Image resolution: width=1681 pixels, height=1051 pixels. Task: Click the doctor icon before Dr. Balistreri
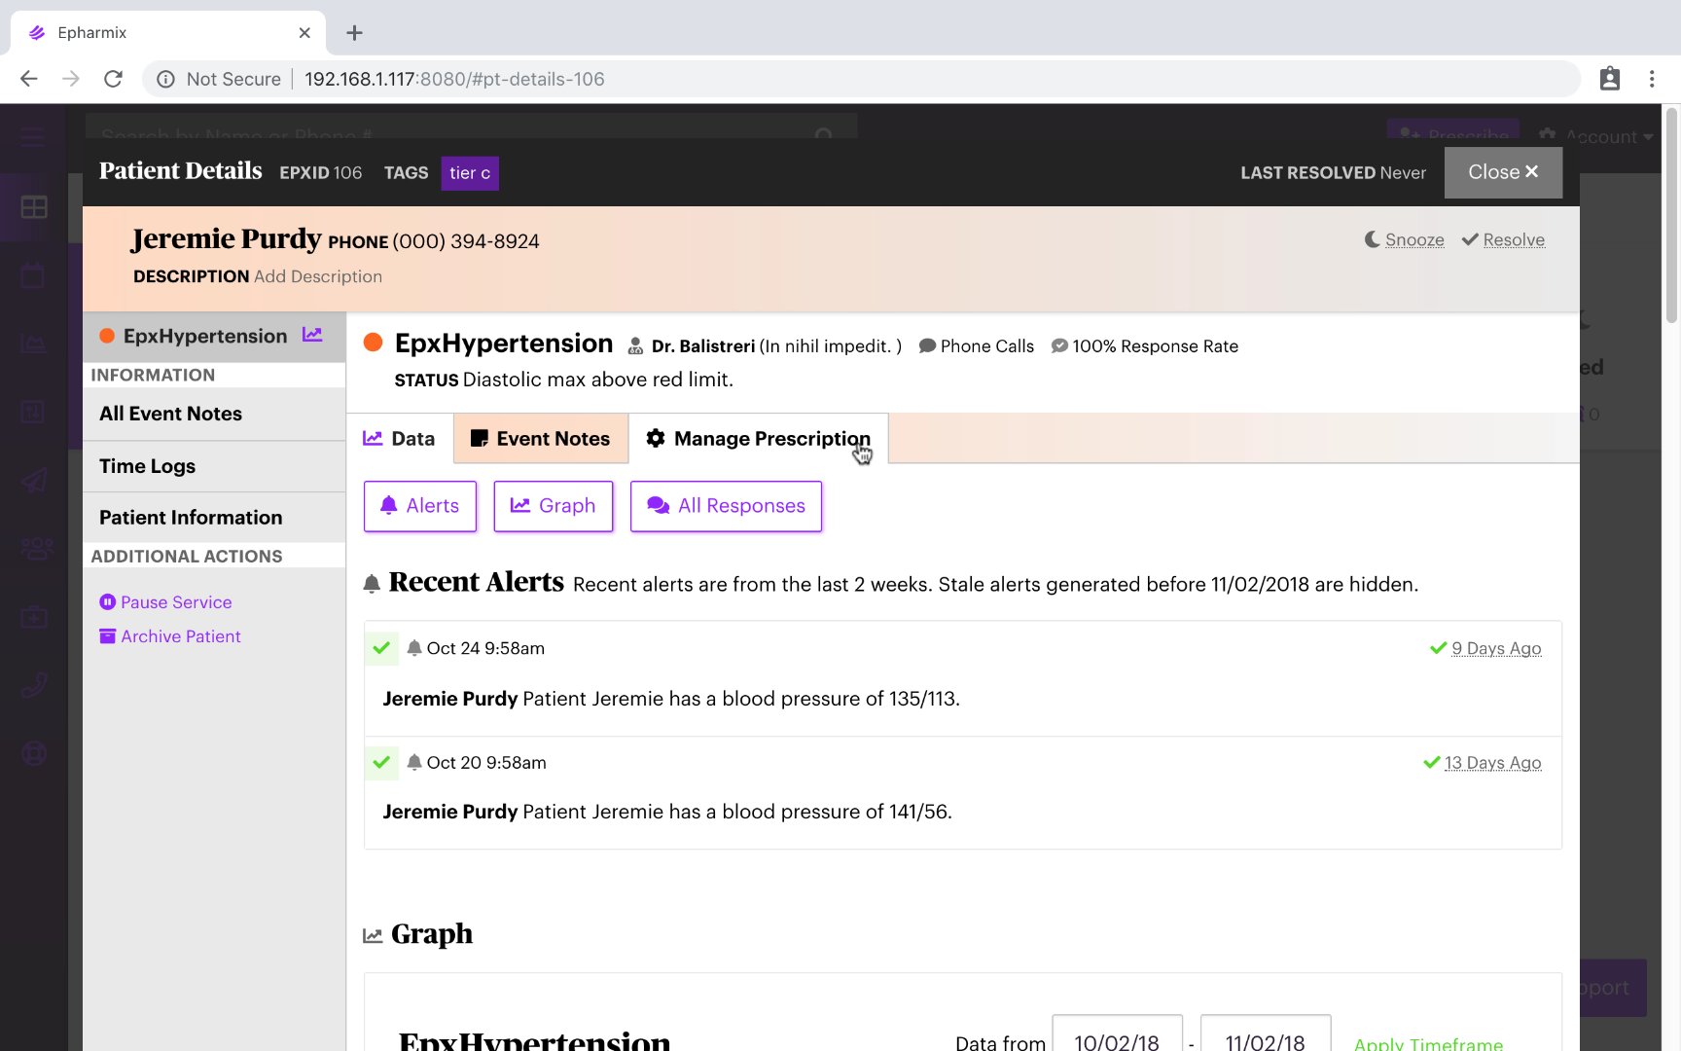635,345
